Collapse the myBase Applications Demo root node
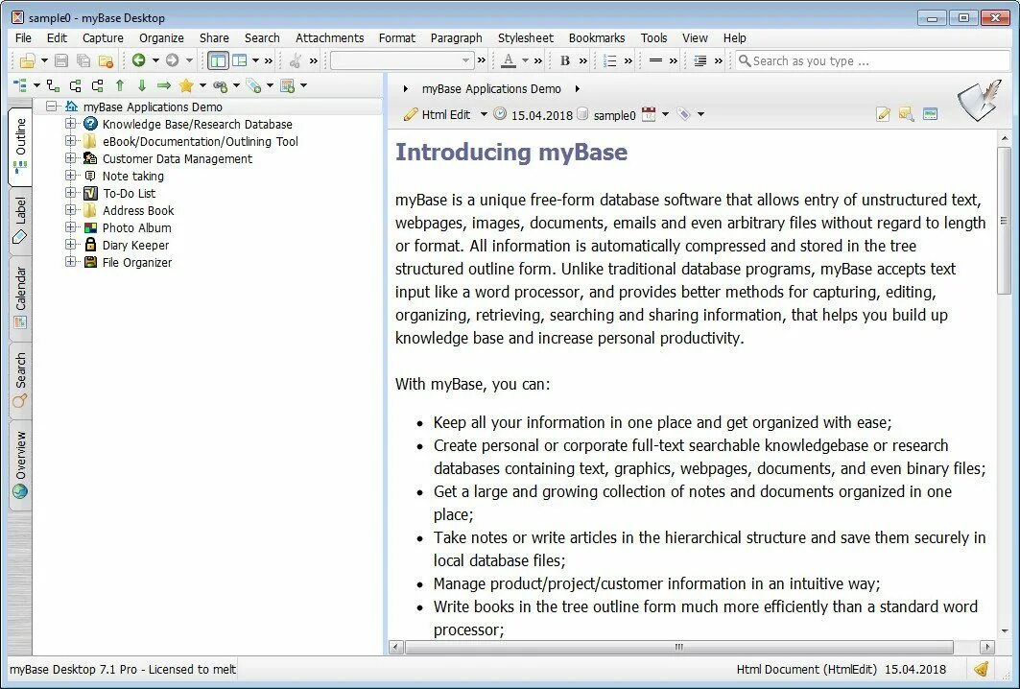 (x=52, y=107)
